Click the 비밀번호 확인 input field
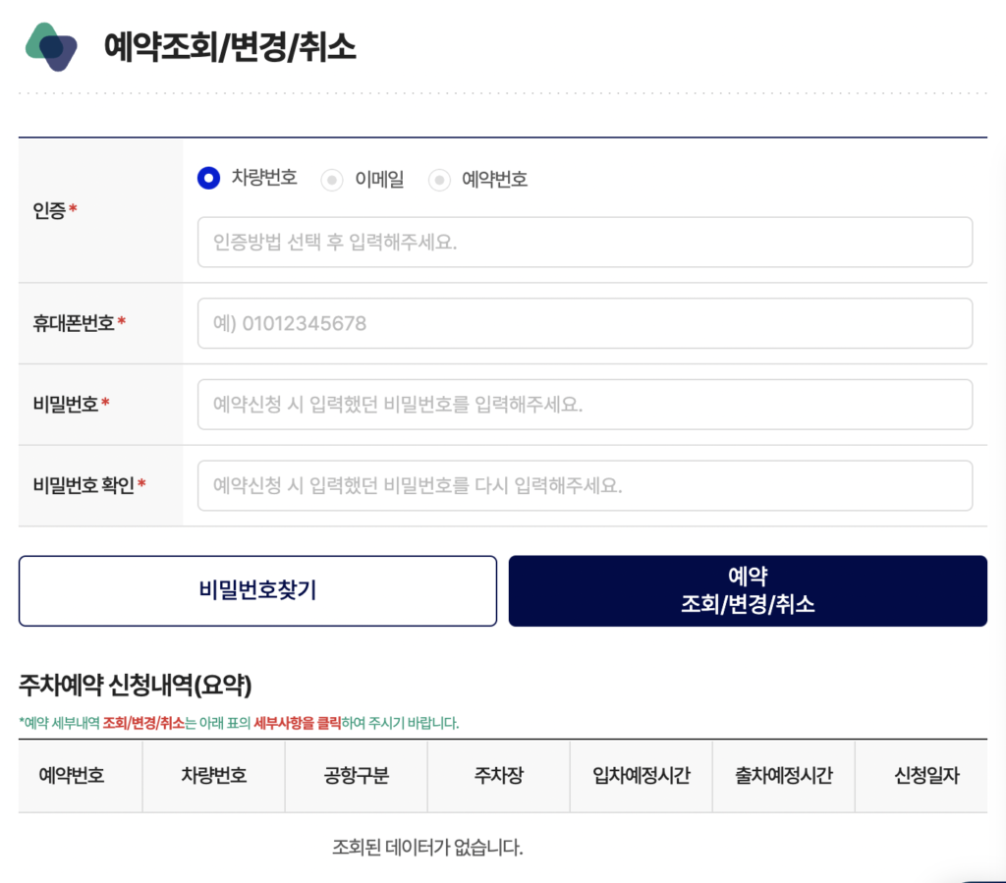The height and width of the screenshot is (883, 1006). 585,485
